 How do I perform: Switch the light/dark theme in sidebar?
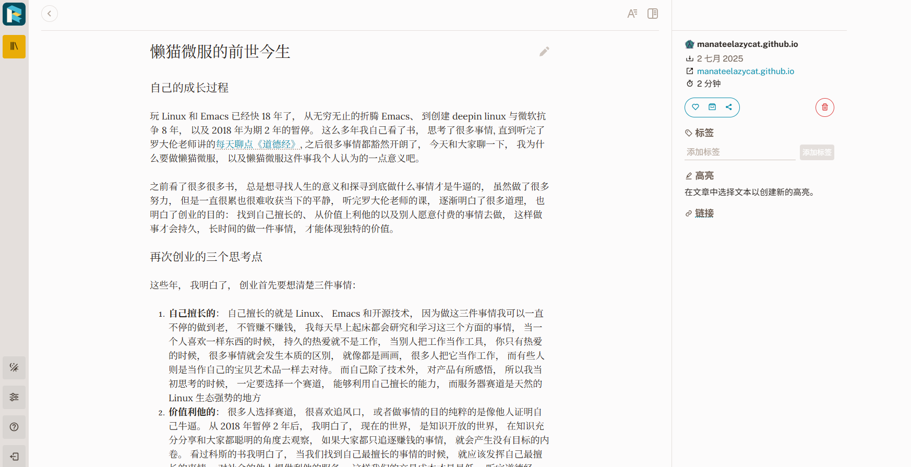(14, 368)
